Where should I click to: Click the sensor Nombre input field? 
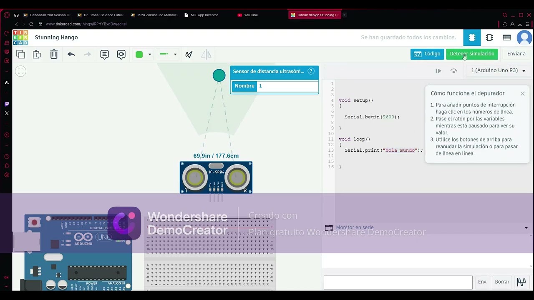(287, 86)
